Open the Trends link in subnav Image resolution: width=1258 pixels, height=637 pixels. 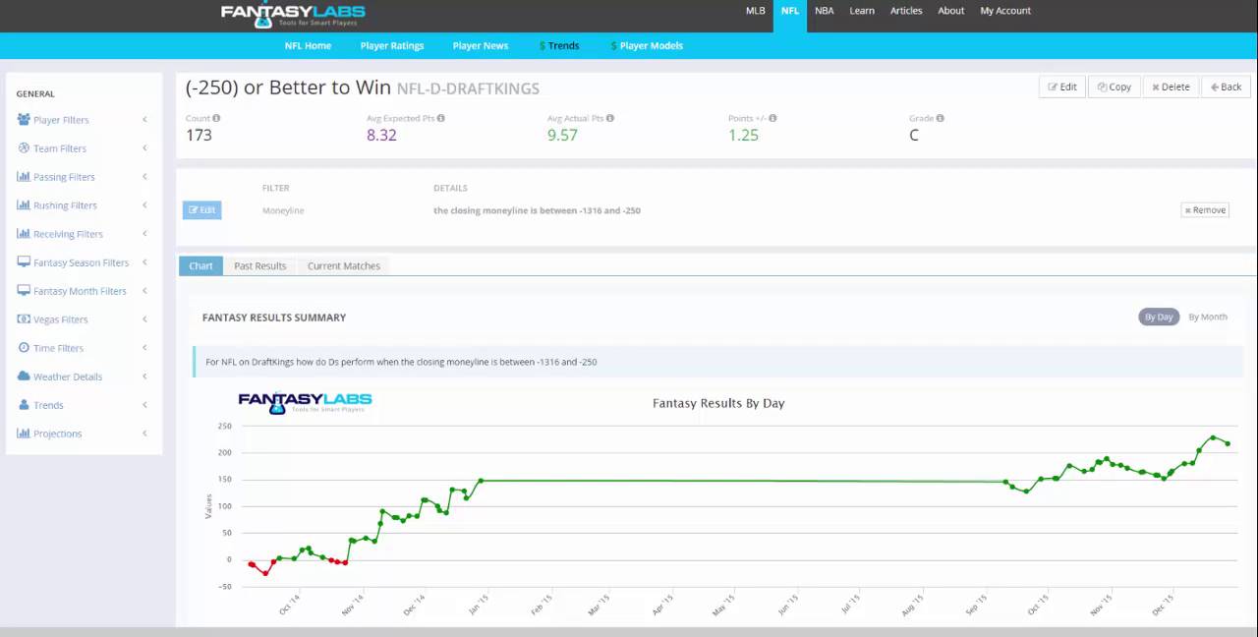click(x=559, y=46)
